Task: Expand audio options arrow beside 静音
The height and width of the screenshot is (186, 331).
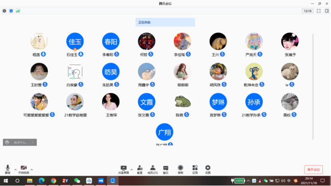Action: pyautogui.click(x=15, y=169)
